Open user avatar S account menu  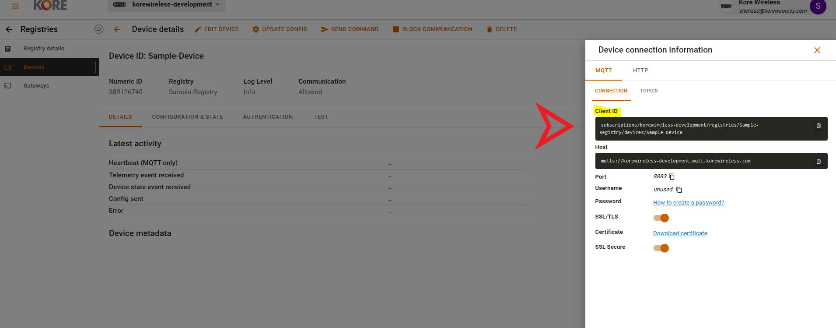pos(818,7)
